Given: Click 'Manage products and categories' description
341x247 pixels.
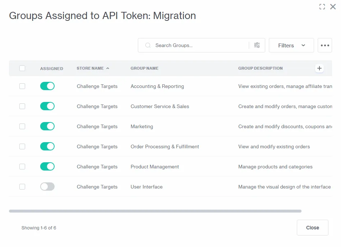Looking at the screenshot, I should (x=275, y=167).
